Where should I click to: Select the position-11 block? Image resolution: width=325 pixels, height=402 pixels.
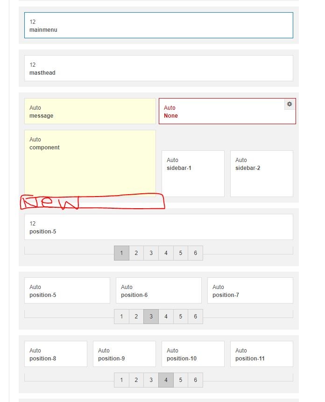click(x=261, y=354)
